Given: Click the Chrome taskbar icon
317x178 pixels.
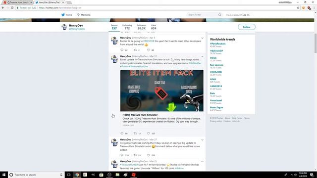Looking at the screenshot, I should point(77,175).
